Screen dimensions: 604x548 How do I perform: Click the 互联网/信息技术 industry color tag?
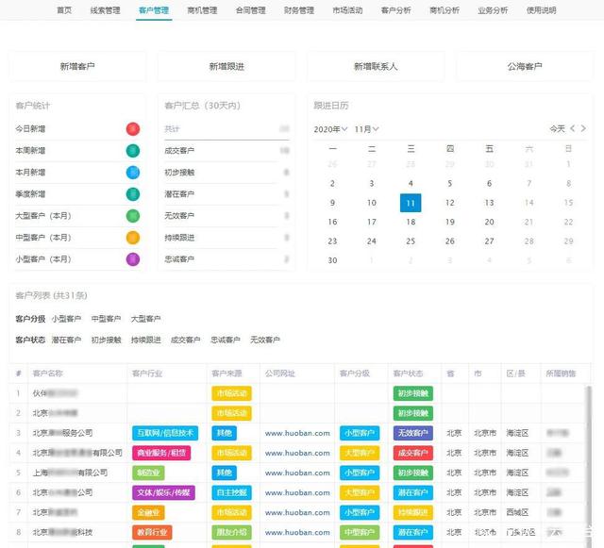coord(165,433)
